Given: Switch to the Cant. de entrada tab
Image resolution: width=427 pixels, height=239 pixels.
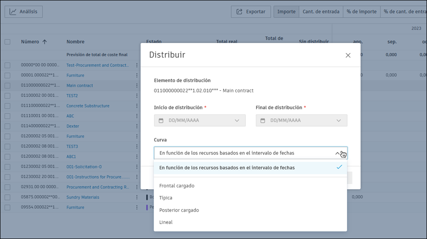Looking at the screenshot, I should [x=321, y=12].
